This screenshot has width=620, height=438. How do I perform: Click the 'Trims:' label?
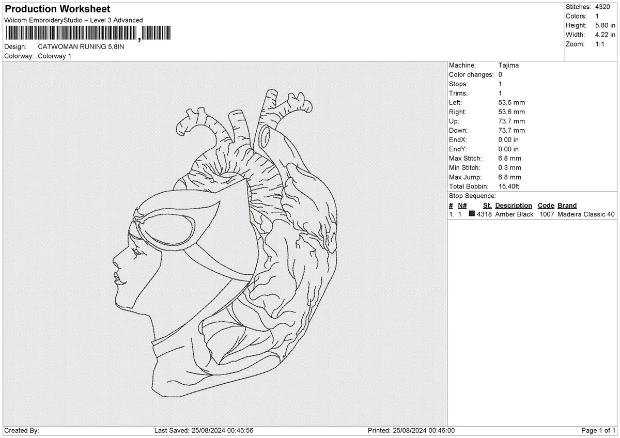458,93
